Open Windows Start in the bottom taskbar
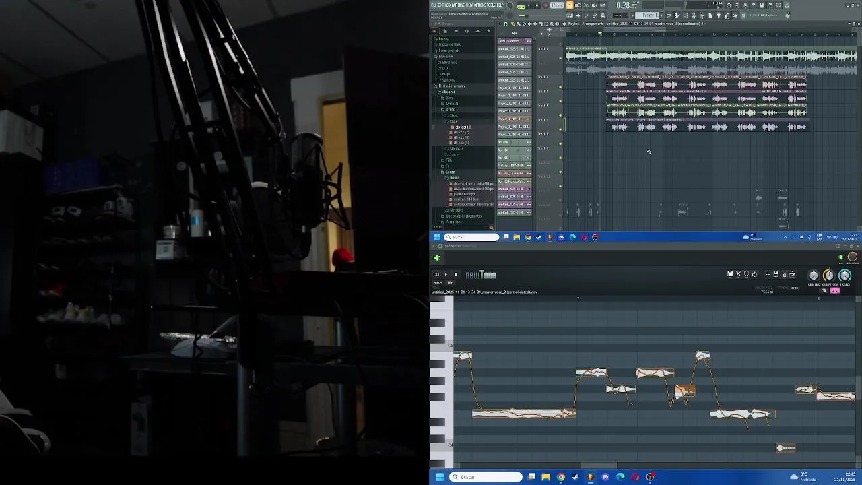The width and height of the screenshot is (862, 485). tap(440, 477)
